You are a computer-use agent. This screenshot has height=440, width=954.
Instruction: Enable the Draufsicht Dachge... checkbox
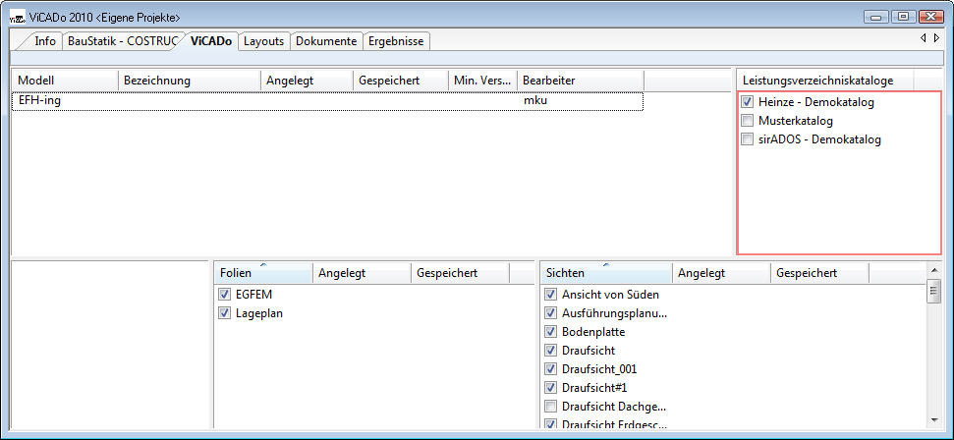click(550, 406)
